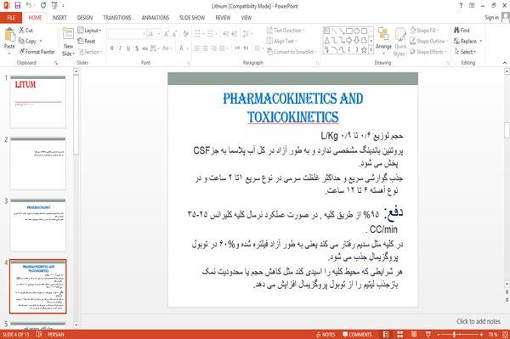Switch to Reading View icon
This screenshot has height=339, width=510.
point(414,335)
